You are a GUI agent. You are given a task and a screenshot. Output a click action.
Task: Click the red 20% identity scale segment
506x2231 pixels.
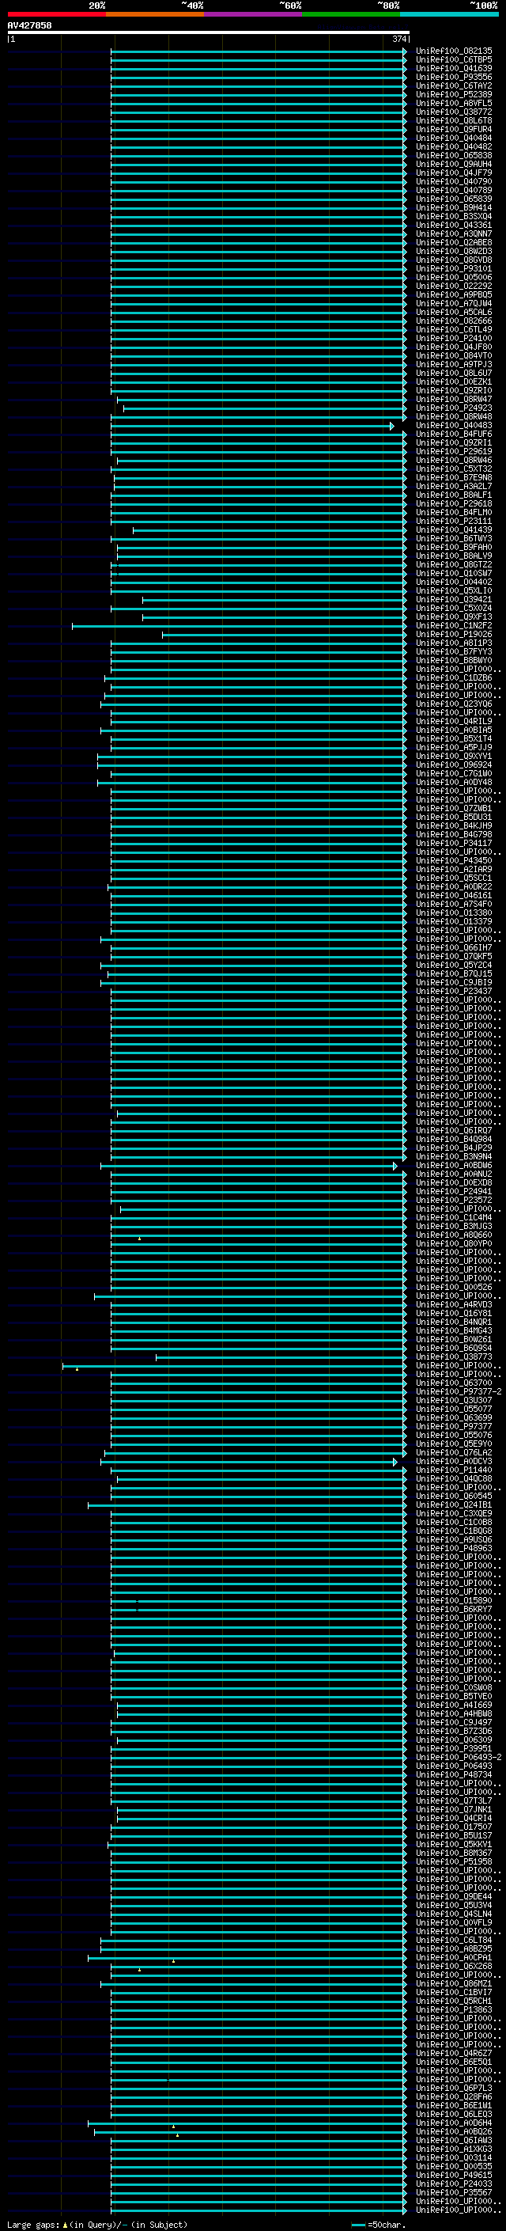[57, 14]
